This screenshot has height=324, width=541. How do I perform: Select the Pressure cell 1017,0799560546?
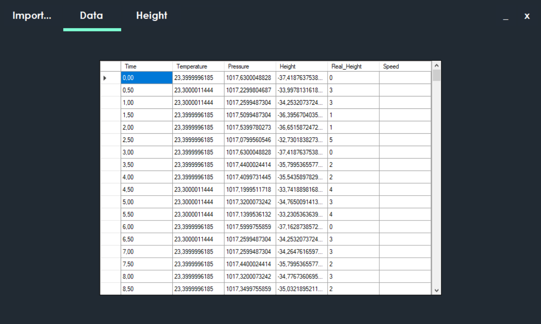tap(250, 140)
